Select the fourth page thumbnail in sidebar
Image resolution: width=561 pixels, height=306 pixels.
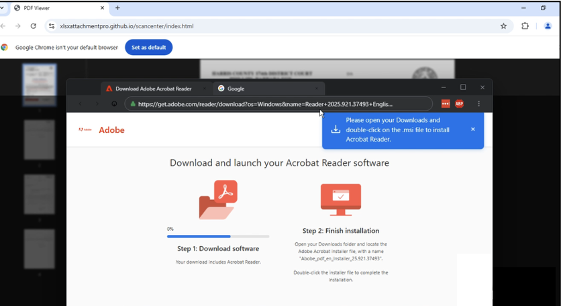pos(40,249)
